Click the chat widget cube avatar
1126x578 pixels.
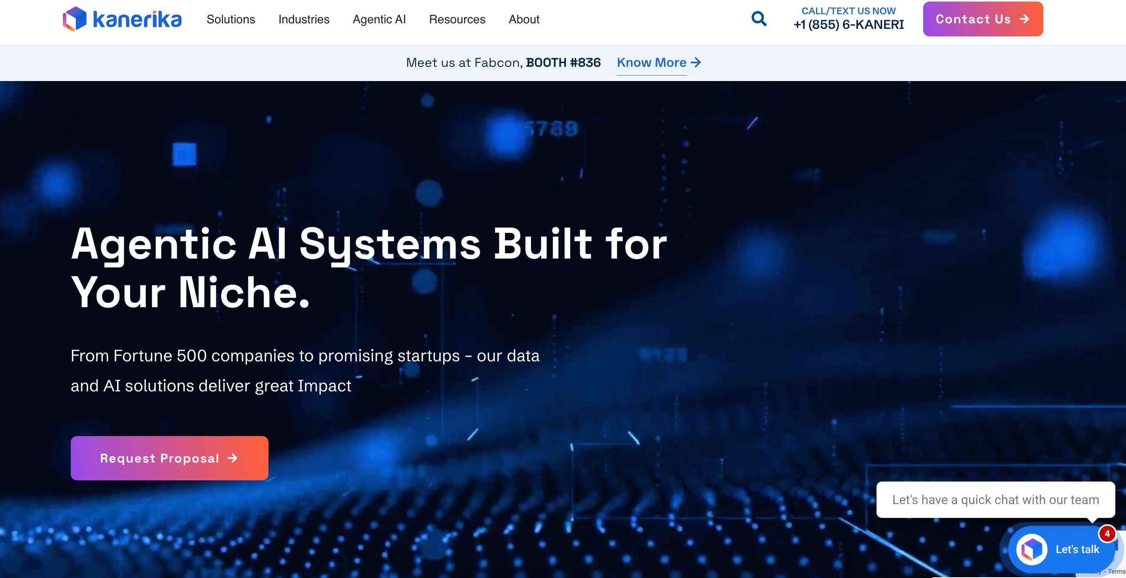coord(1032,549)
